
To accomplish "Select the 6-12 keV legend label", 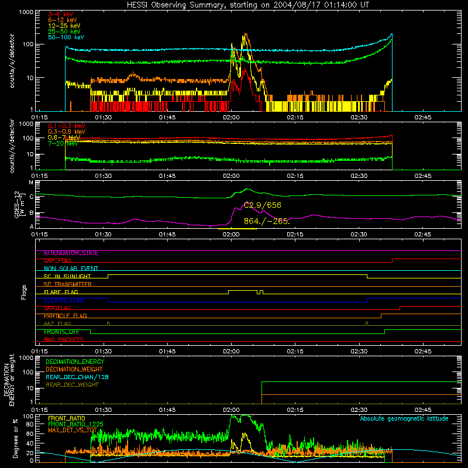I will (63, 20).
